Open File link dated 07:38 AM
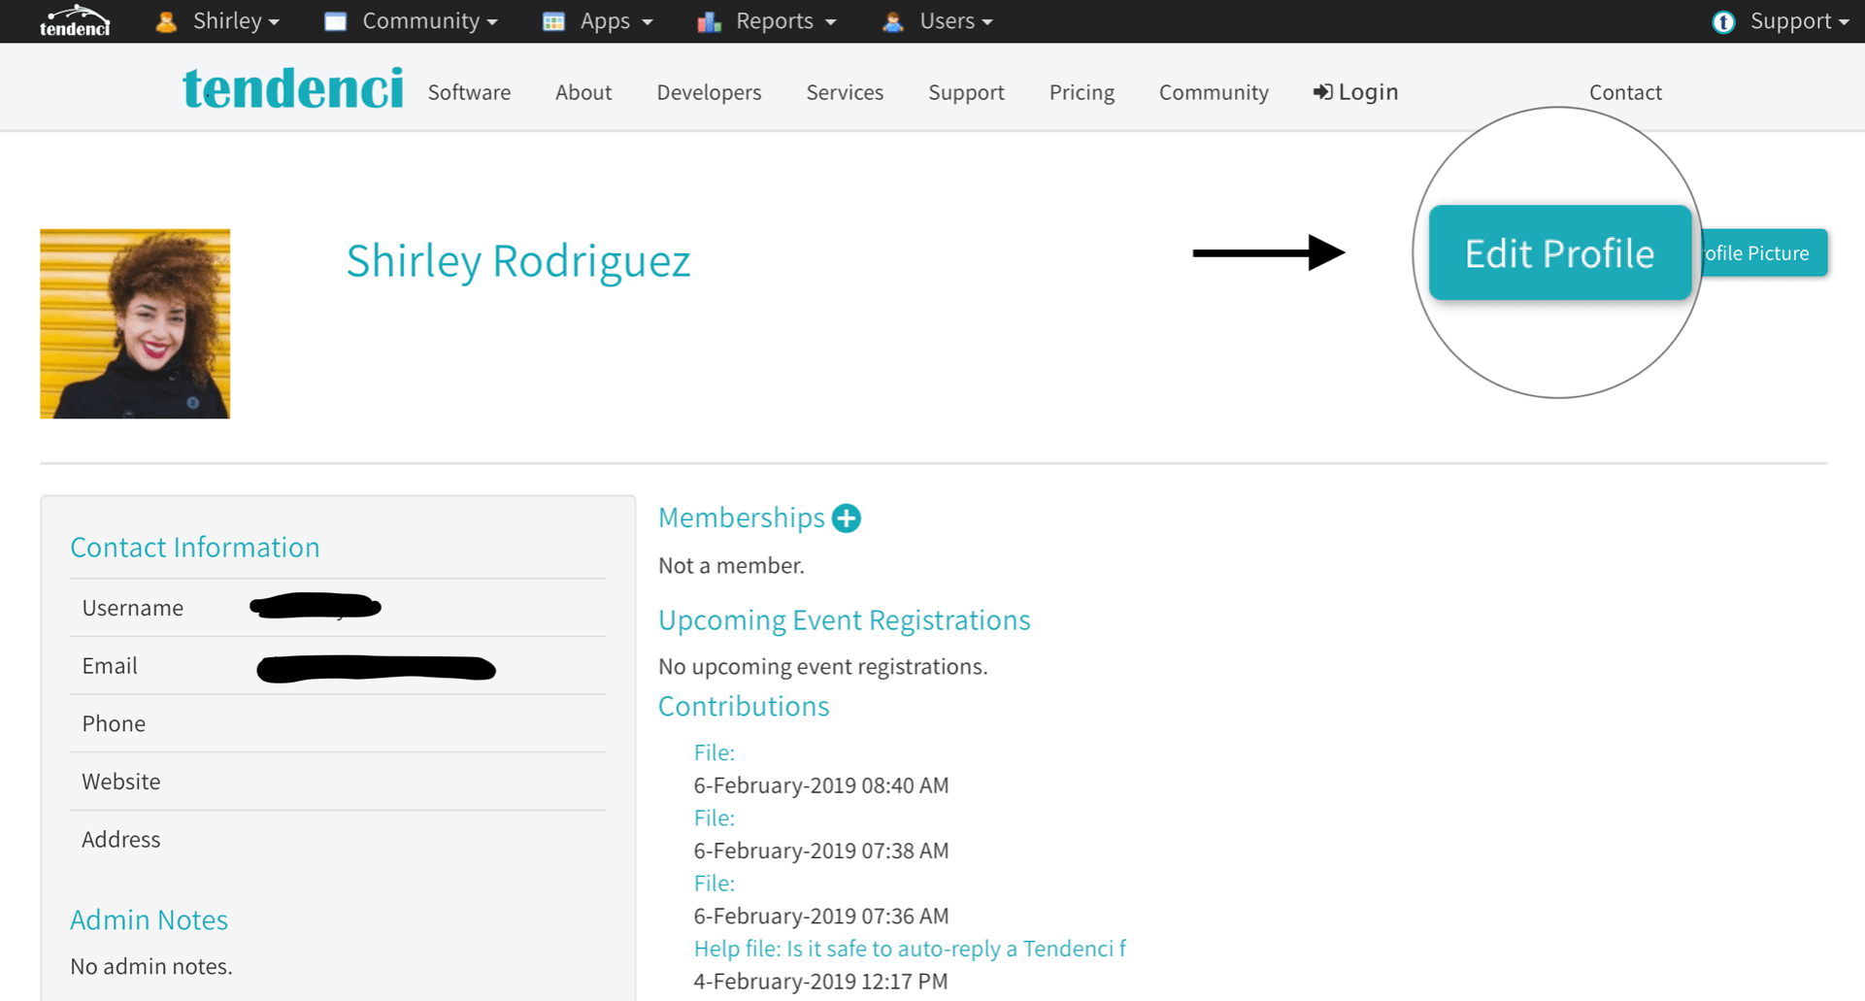Screen dimensions: 1865x1001 coord(715,817)
